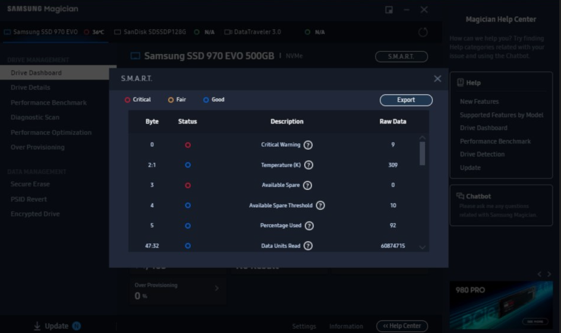Open help for Data Units Read
The image size is (561, 333).
(308, 246)
